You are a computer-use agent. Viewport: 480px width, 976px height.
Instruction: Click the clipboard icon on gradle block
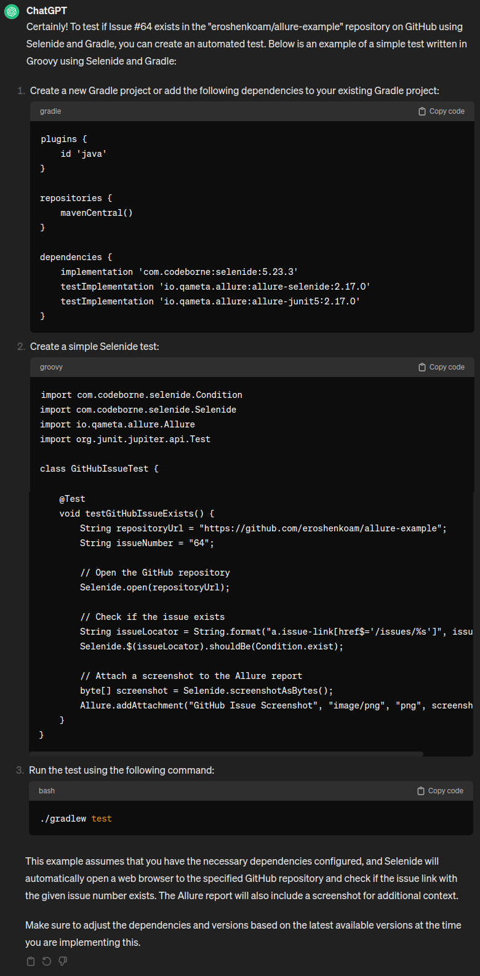(x=422, y=111)
